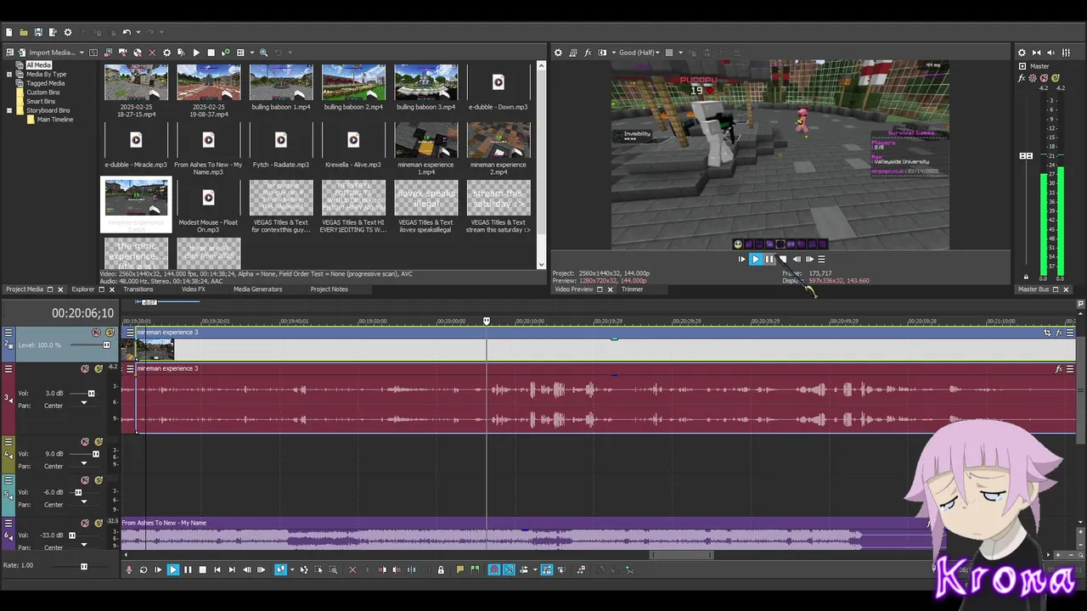
Task: Open Video Output FX in preview toolbar
Action: click(x=588, y=53)
